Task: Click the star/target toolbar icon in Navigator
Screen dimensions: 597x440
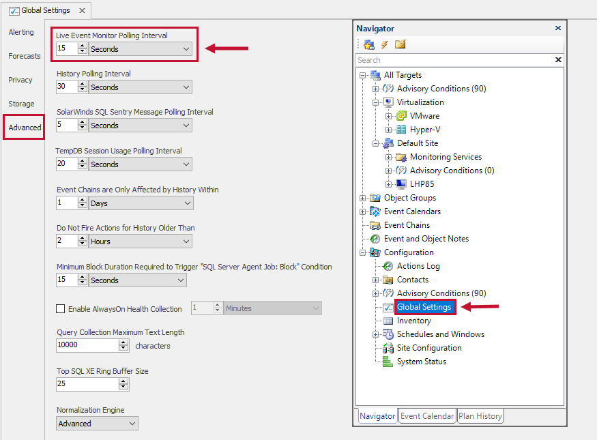Action: tap(368, 44)
